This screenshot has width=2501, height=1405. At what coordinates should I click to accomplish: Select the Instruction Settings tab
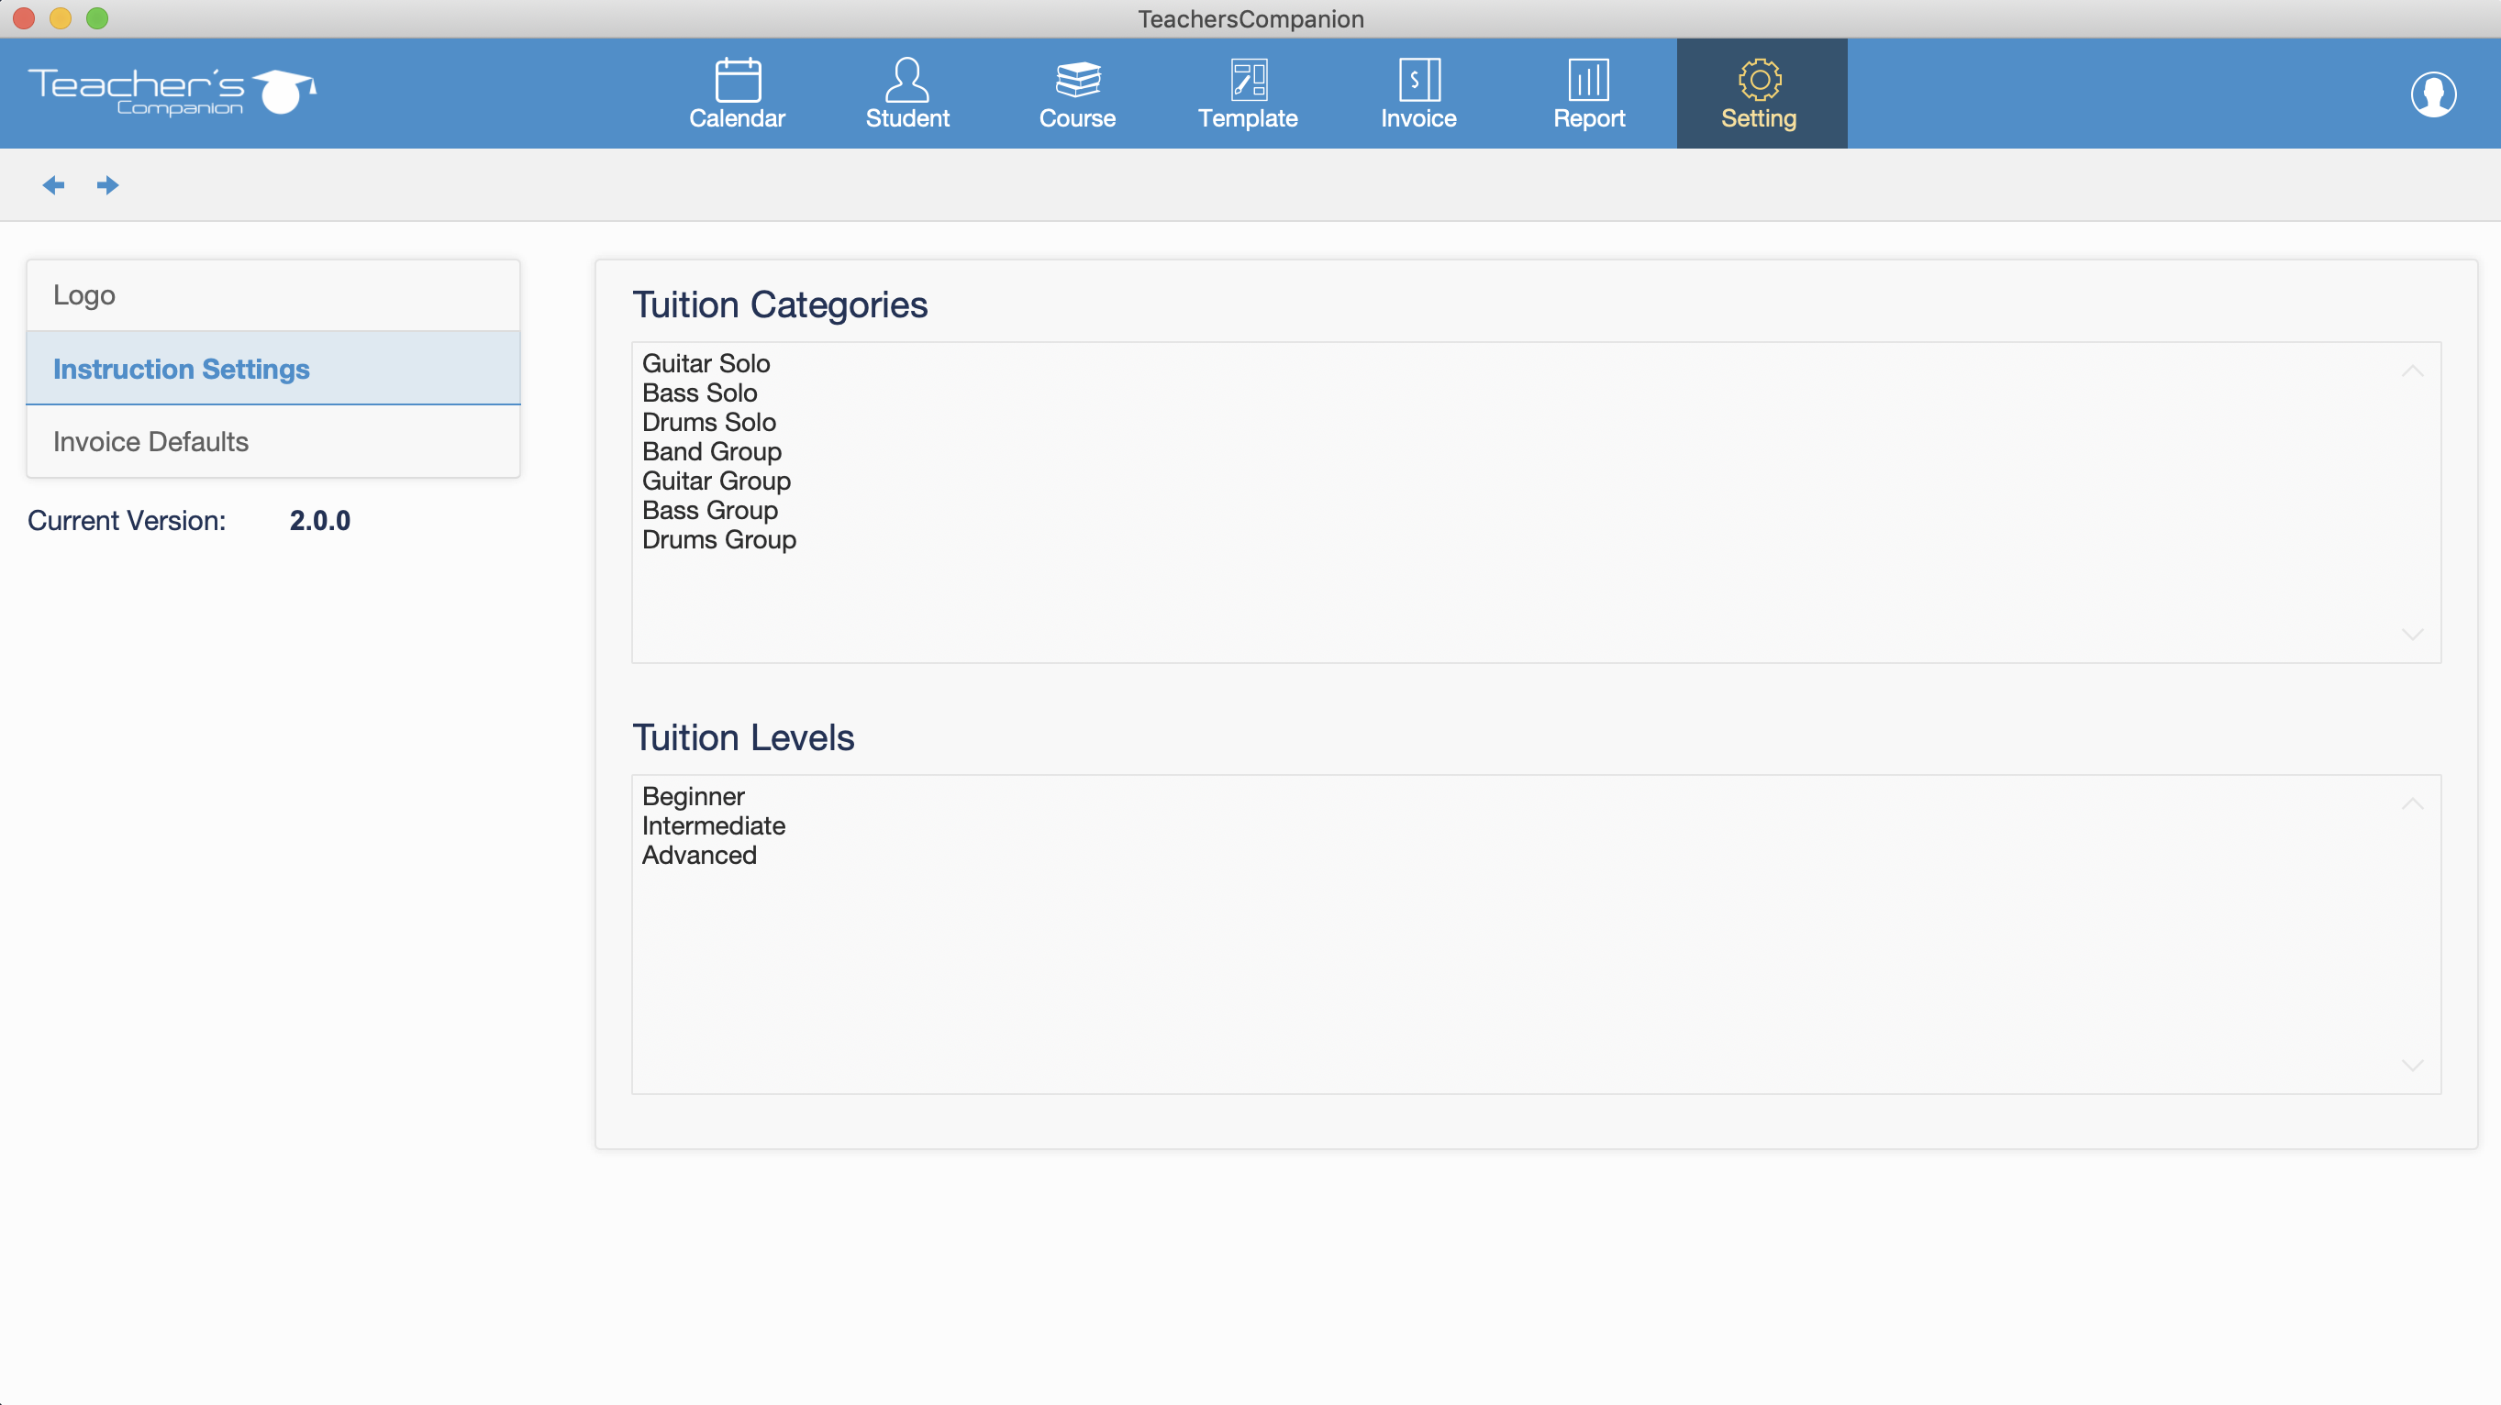pos(273,369)
